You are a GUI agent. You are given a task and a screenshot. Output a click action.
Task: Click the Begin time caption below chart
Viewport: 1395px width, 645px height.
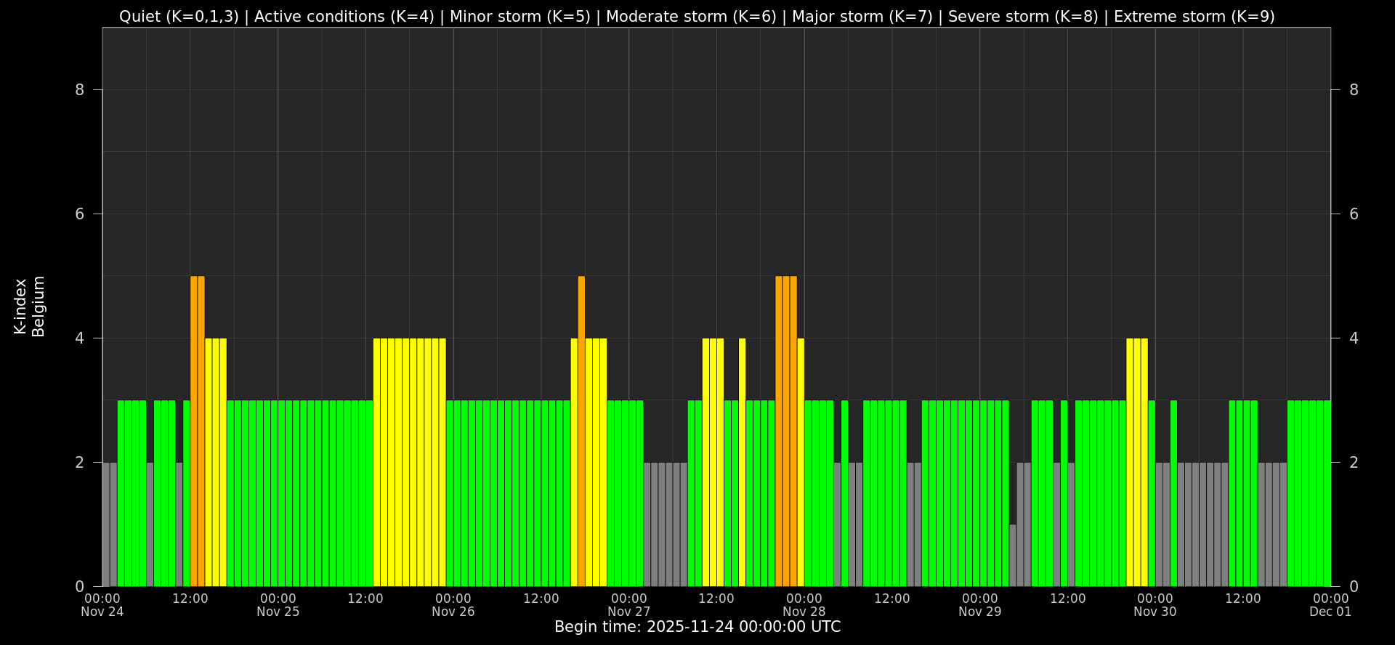(697, 627)
